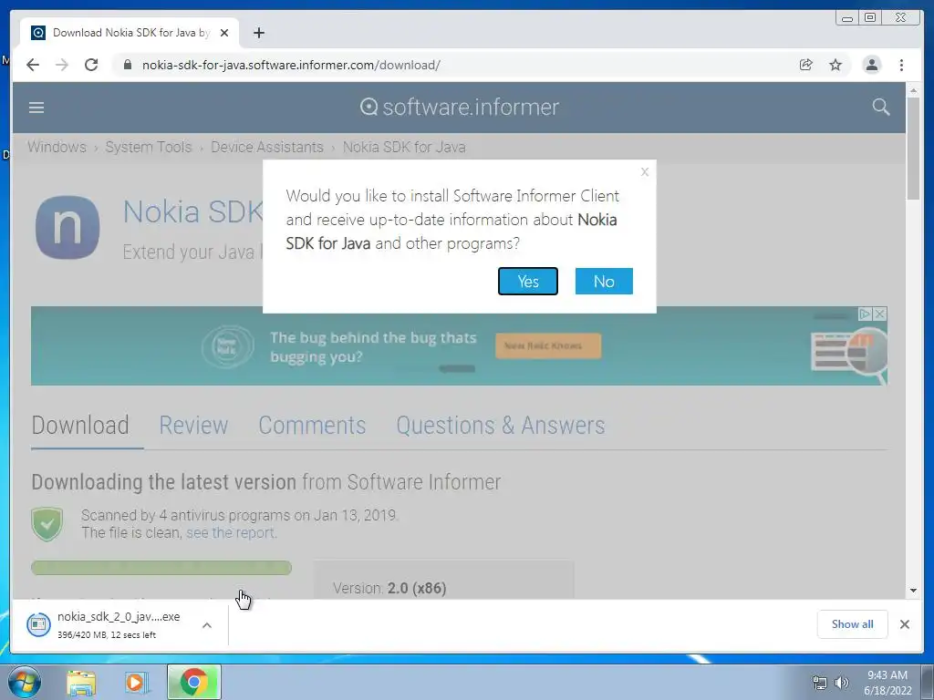The width and height of the screenshot is (934, 700).
Task: Click the Nokia SDK page title
Action: [x=193, y=211]
